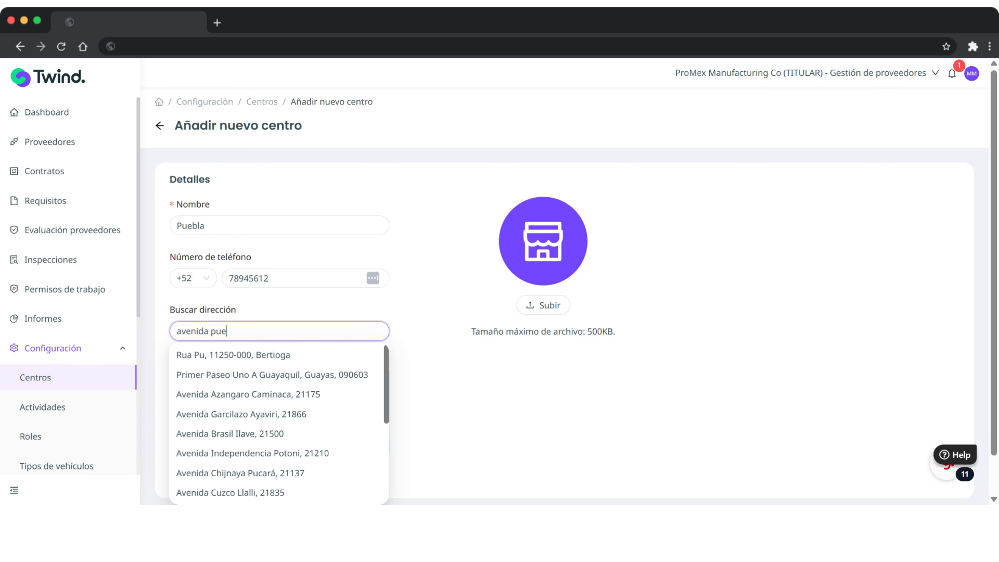Choose Rua Pu, 11250-000, Bertioga suggestion
Image resolution: width=999 pixels, height=562 pixels.
(233, 355)
